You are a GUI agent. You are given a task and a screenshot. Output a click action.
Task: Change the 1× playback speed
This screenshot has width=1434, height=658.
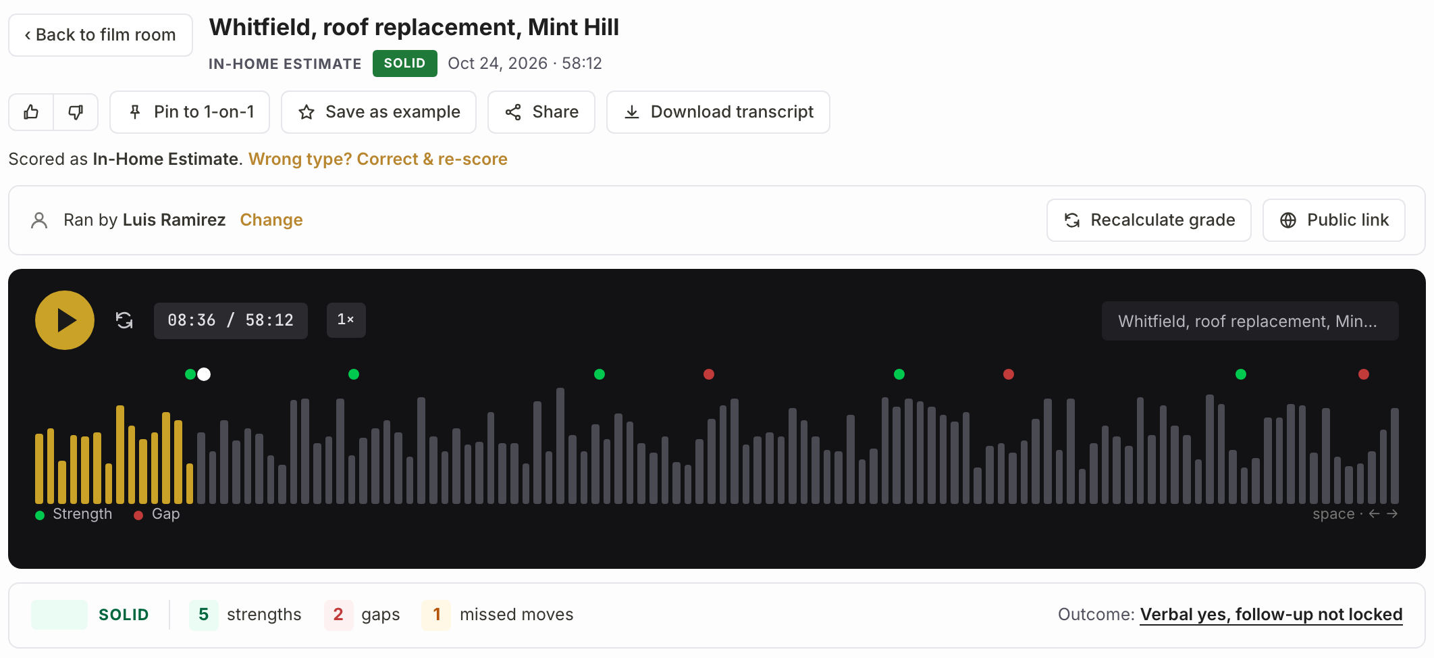click(x=346, y=320)
